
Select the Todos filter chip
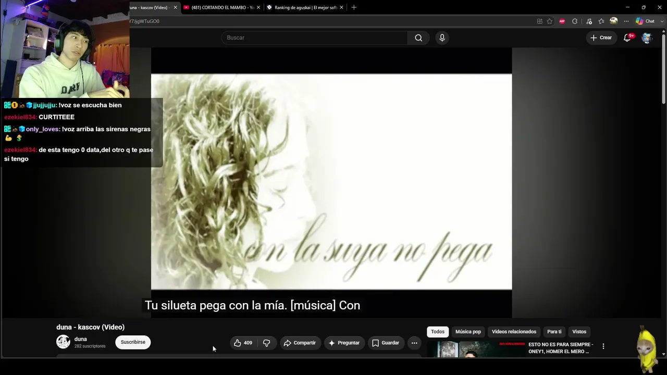point(438,332)
